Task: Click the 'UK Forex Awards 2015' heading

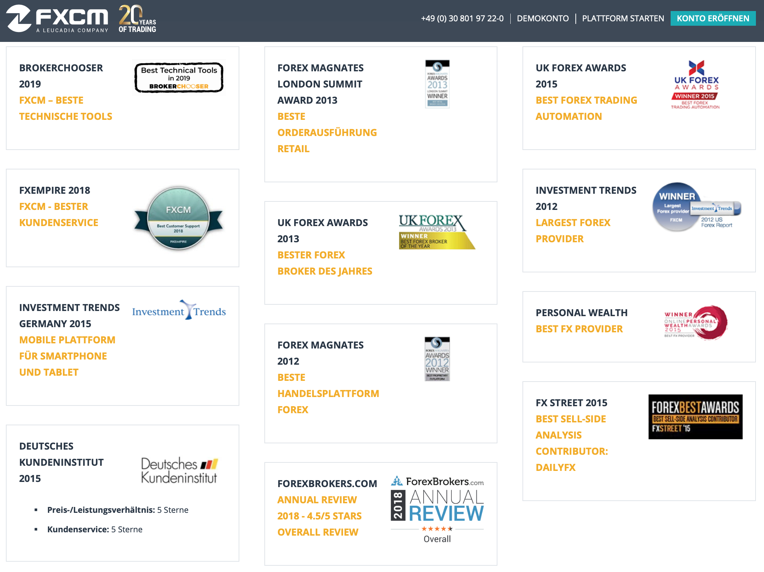Action: [581, 76]
